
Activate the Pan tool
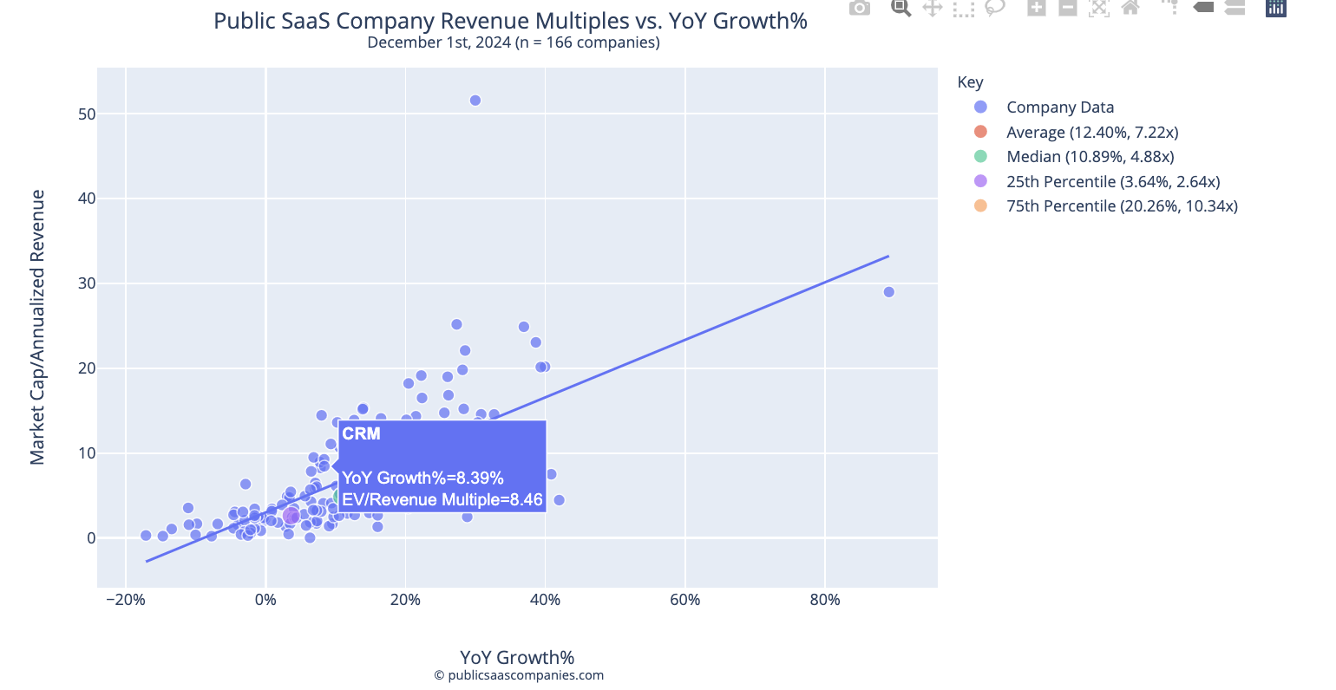tap(933, 9)
